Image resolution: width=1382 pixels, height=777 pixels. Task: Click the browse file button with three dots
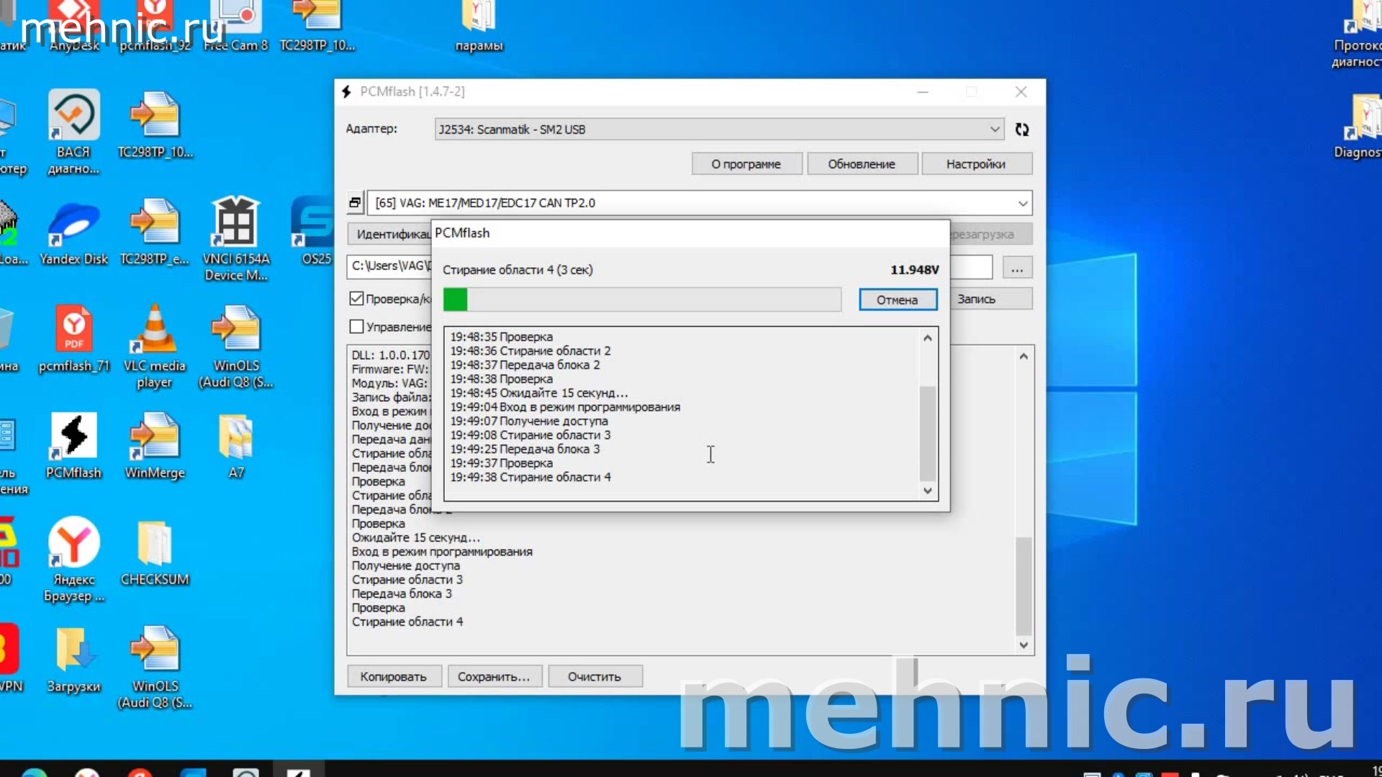click(x=1017, y=268)
